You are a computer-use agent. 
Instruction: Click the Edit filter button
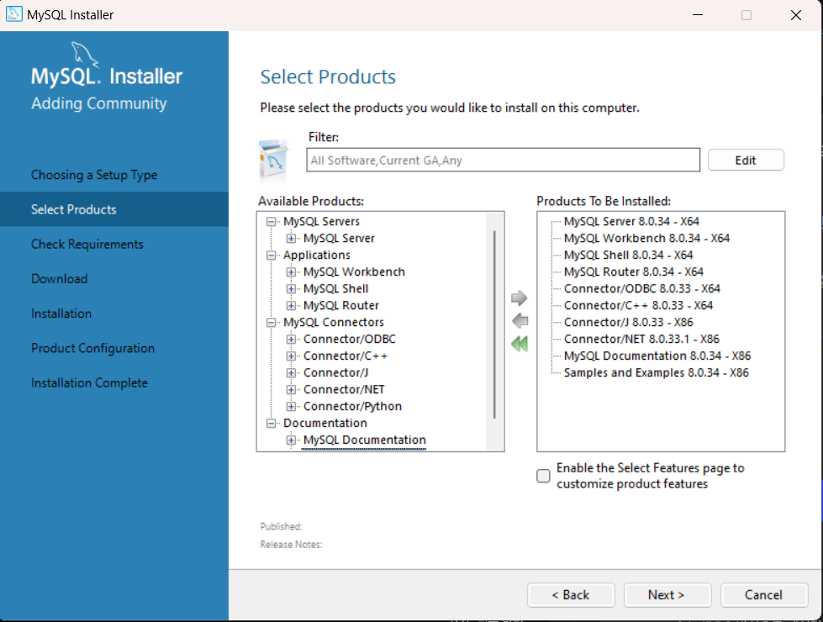coord(746,160)
